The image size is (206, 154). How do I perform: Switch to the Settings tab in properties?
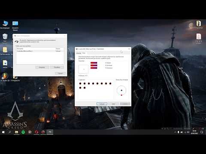(x=79, y=53)
